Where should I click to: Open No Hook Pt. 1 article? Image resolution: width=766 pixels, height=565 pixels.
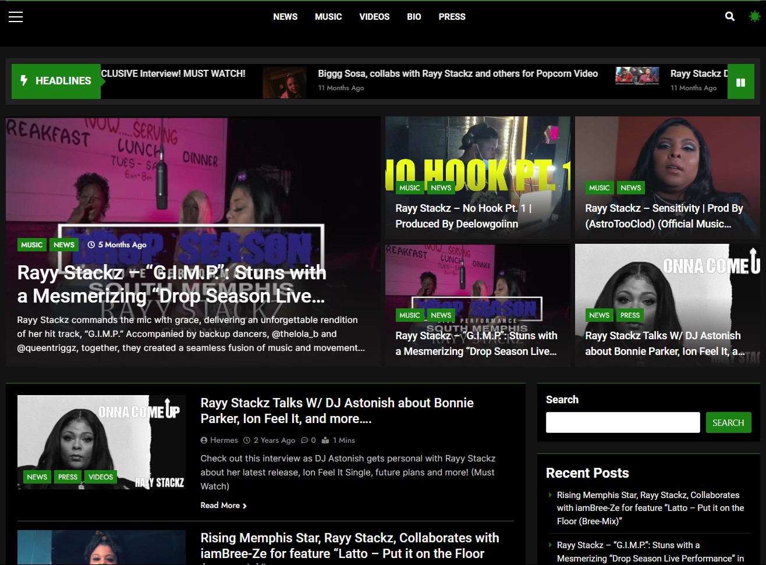(463, 216)
